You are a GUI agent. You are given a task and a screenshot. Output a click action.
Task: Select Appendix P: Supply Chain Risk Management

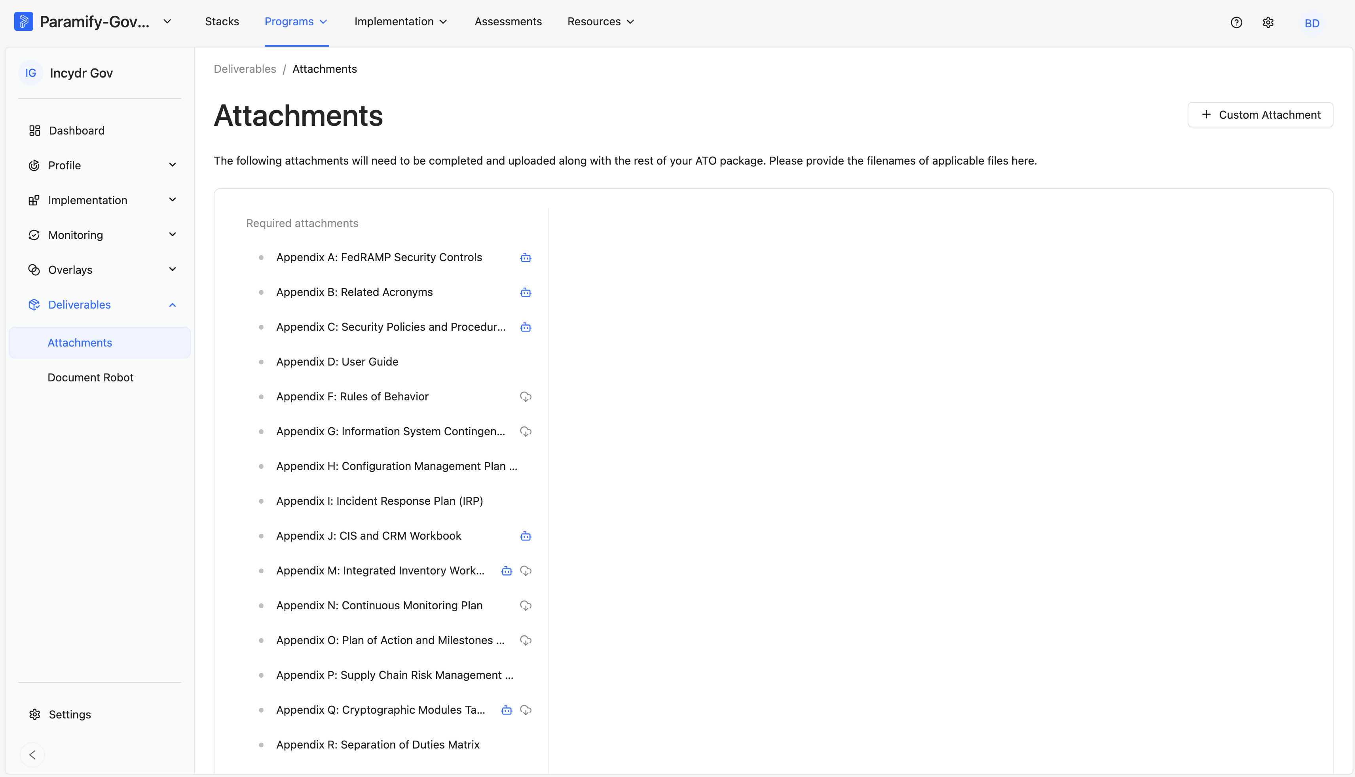[395, 675]
